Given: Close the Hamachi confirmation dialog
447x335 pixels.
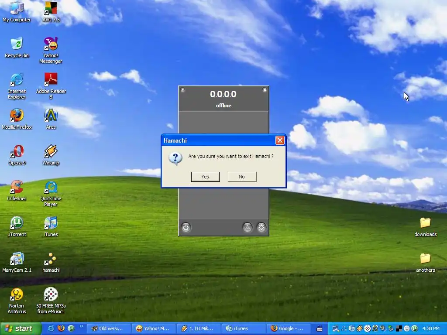Looking at the screenshot, I should pyautogui.click(x=280, y=140).
